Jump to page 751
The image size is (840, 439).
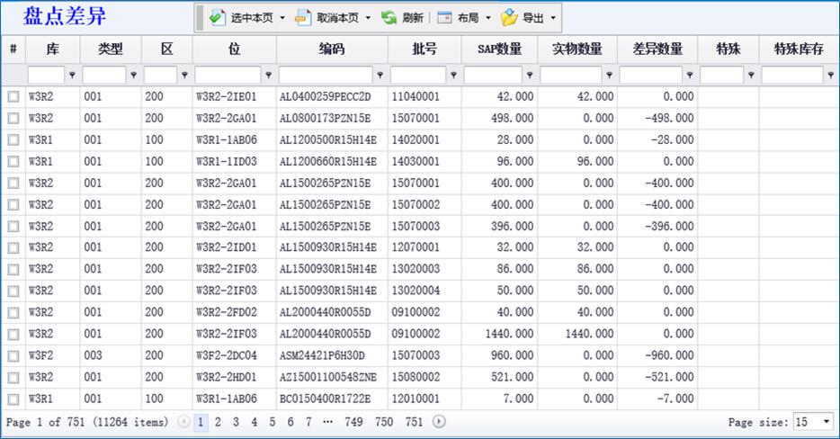point(414,421)
